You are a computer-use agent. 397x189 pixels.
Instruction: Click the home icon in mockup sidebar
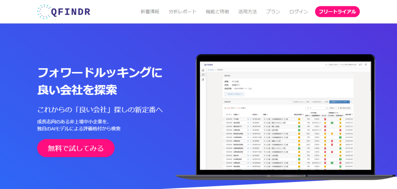point(203,70)
